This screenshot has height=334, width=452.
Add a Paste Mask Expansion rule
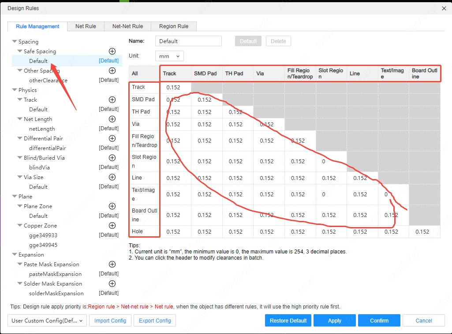(112, 264)
